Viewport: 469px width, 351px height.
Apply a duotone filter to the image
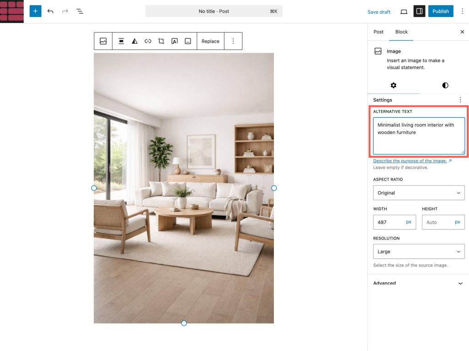[x=135, y=41]
